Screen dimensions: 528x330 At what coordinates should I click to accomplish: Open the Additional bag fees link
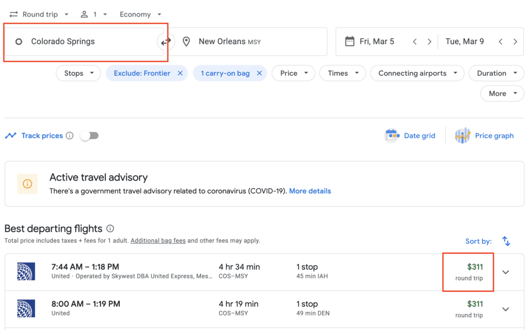click(158, 241)
